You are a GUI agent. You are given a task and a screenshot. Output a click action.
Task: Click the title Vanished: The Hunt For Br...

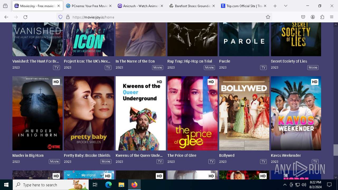pyautogui.click(x=36, y=61)
